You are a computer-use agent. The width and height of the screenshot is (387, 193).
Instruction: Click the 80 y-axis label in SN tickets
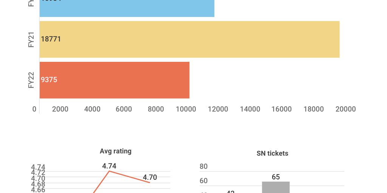pyautogui.click(x=204, y=167)
